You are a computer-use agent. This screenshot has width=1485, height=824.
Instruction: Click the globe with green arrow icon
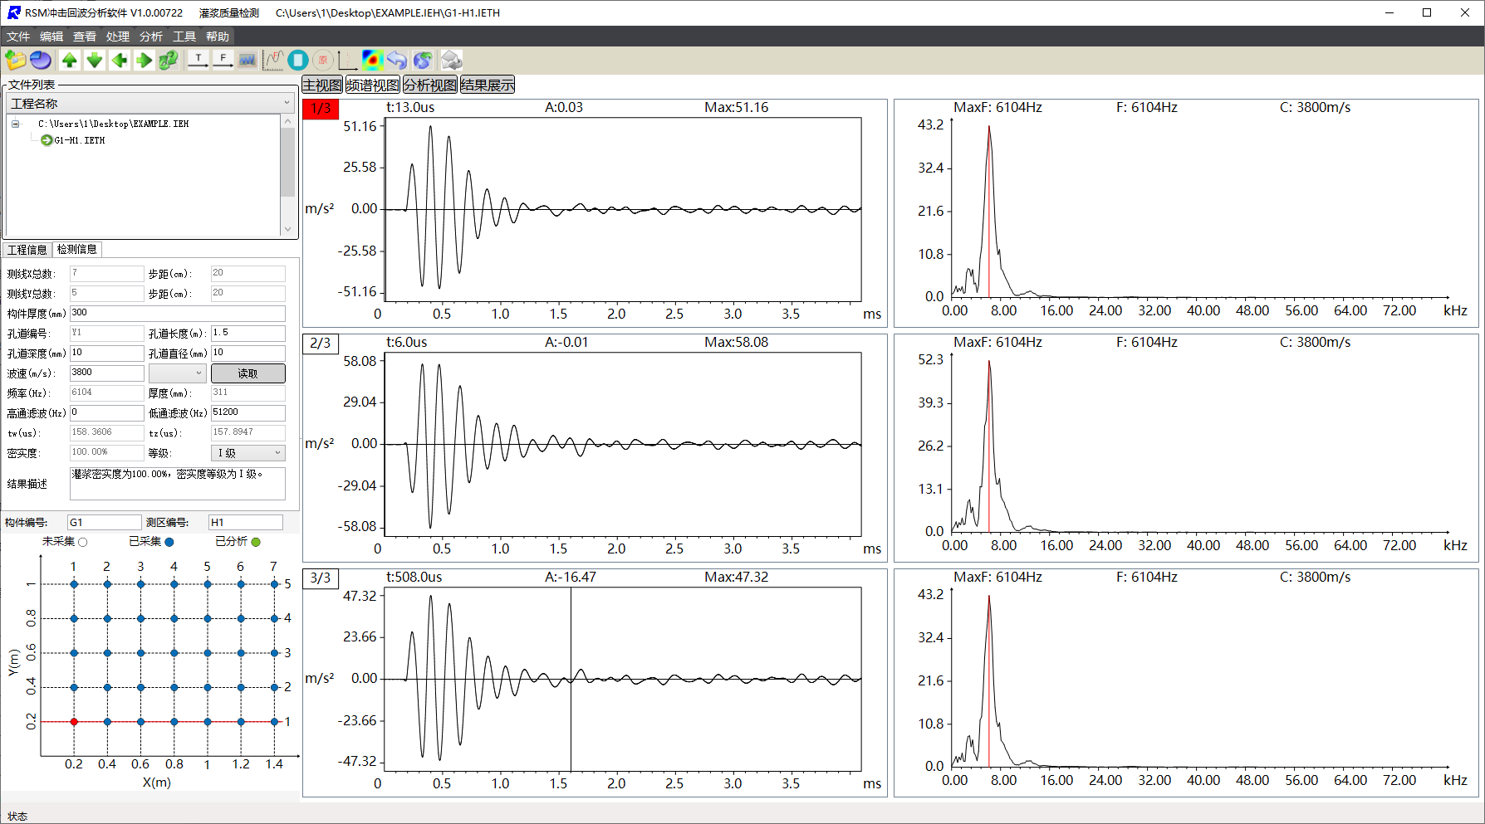[422, 60]
